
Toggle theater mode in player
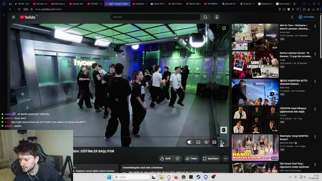point(214,142)
